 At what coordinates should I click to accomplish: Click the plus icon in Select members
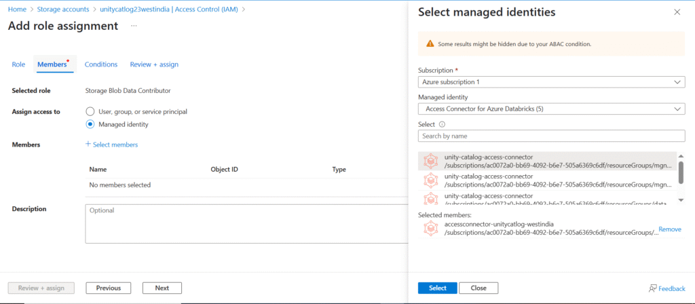(x=88, y=145)
